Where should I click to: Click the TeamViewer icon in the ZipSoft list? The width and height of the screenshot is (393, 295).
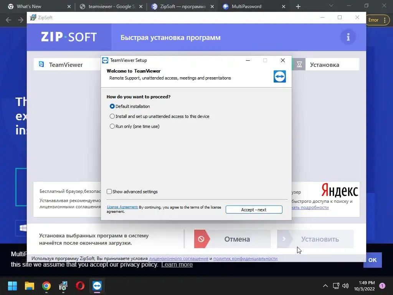(x=41, y=64)
